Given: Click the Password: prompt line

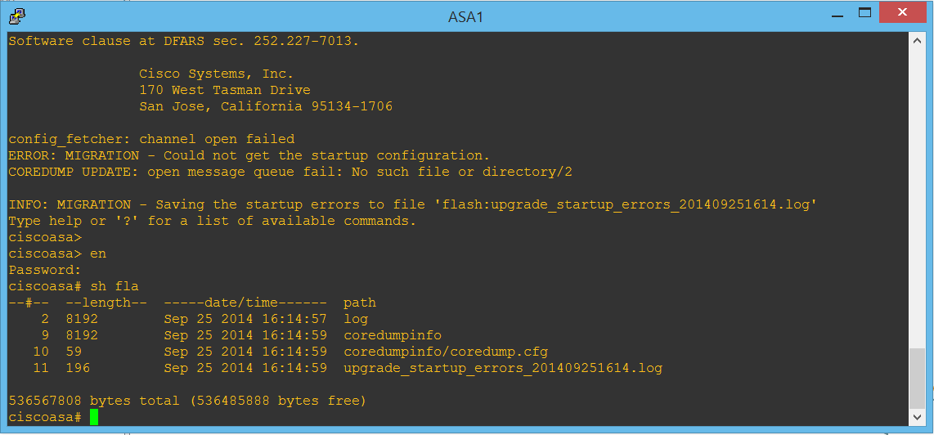Looking at the screenshot, I should [44, 270].
